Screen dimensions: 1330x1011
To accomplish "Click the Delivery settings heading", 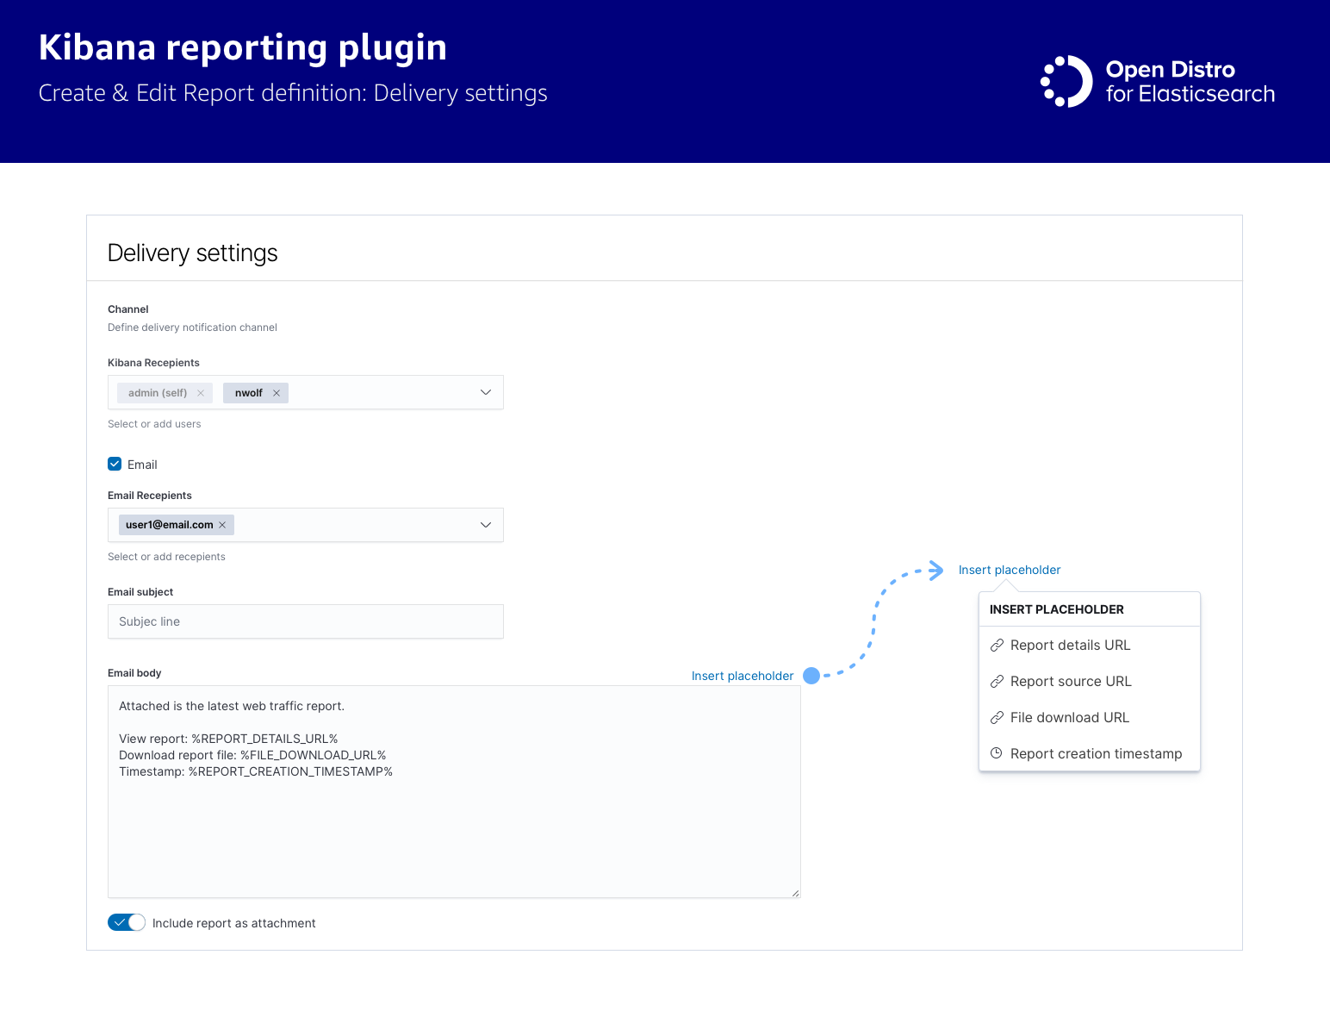I will pos(193,253).
